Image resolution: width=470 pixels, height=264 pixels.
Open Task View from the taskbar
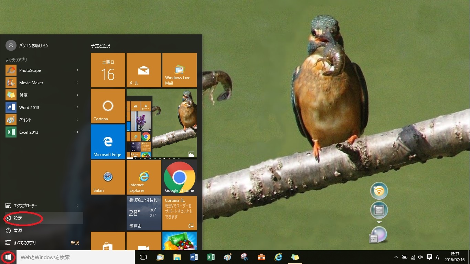coord(143,257)
